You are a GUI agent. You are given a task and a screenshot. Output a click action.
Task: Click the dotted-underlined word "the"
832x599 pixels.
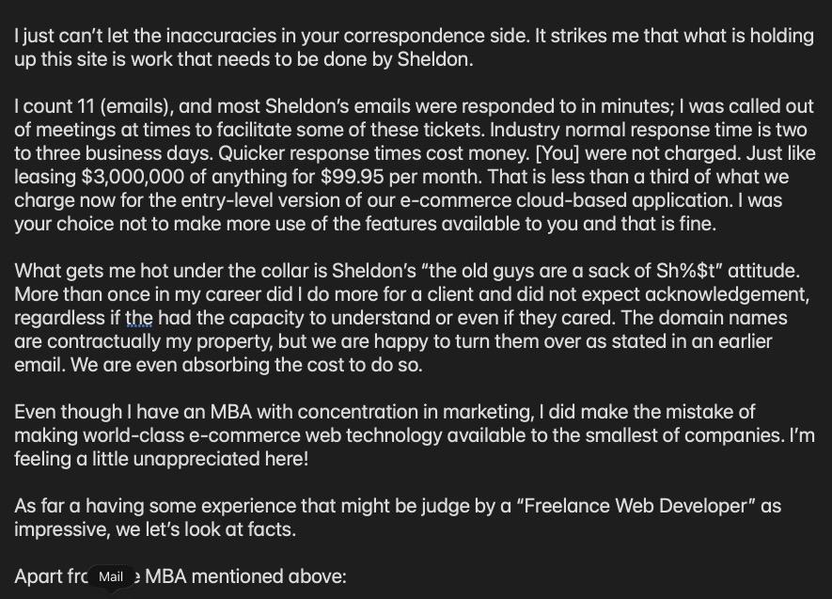tap(139, 318)
